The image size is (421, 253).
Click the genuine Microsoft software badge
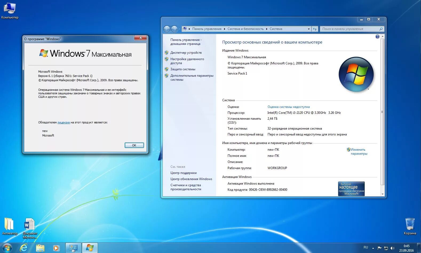(351, 189)
